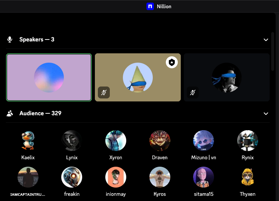The image size is (279, 201).
Task: Select the speaking tile with gradient avatar
Action: [49, 77]
